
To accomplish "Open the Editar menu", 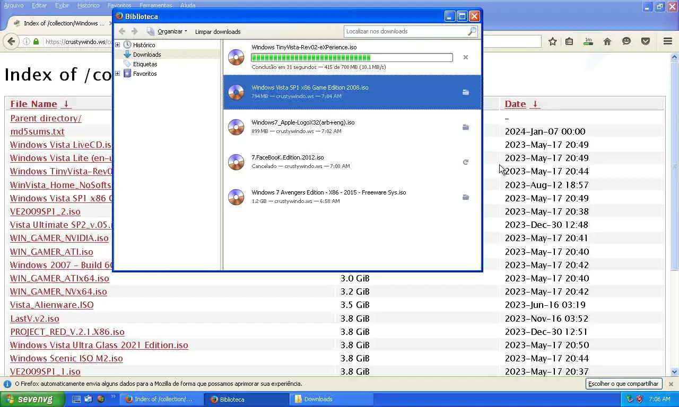I will pos(39,5).
